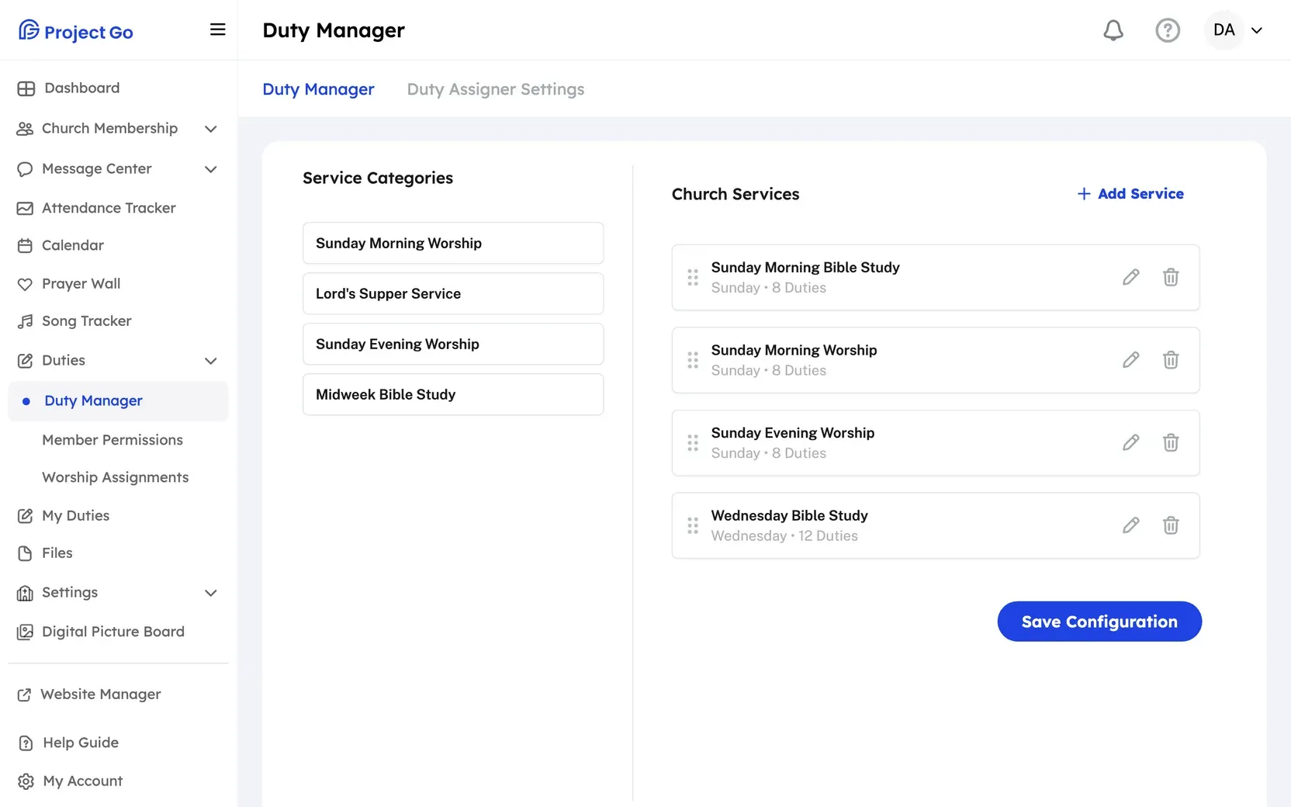Select Sunday Evening Worship category

pyautogui.click(x=453, y=344)
